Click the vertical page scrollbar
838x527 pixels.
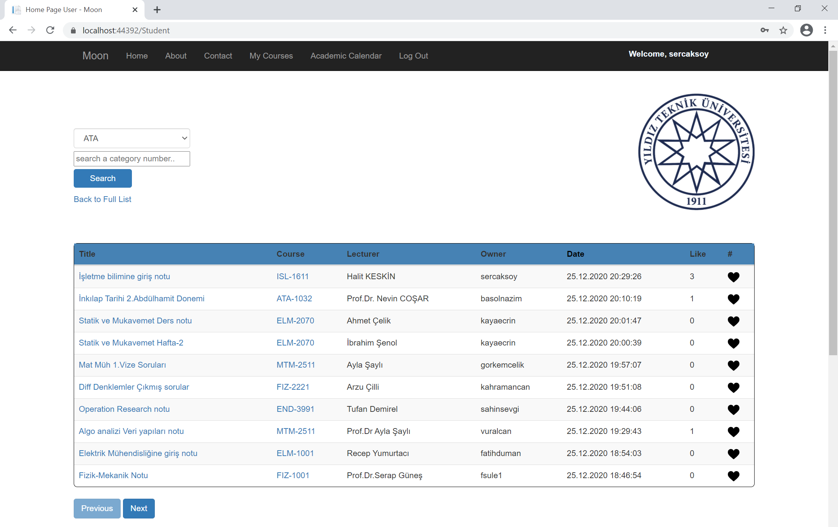coord(833,202)
